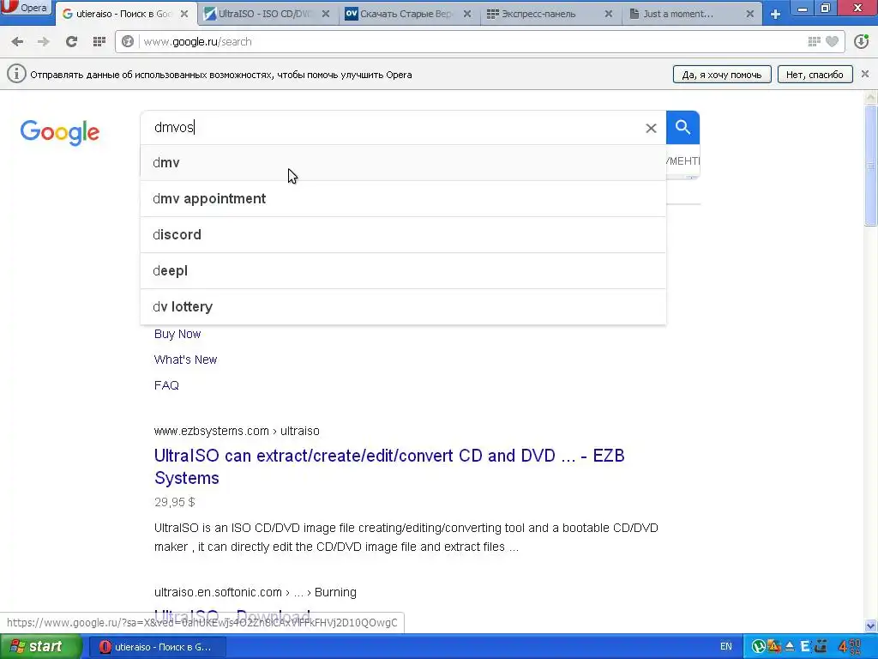This screenshot has height=659, width=878.
Task: Clear the search field with the X icon
Action: click(x=651, y=129)
